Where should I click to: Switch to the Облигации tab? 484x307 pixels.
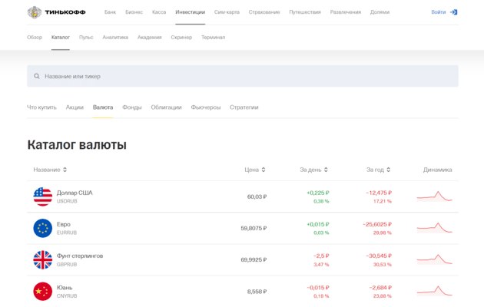[166, 107]
